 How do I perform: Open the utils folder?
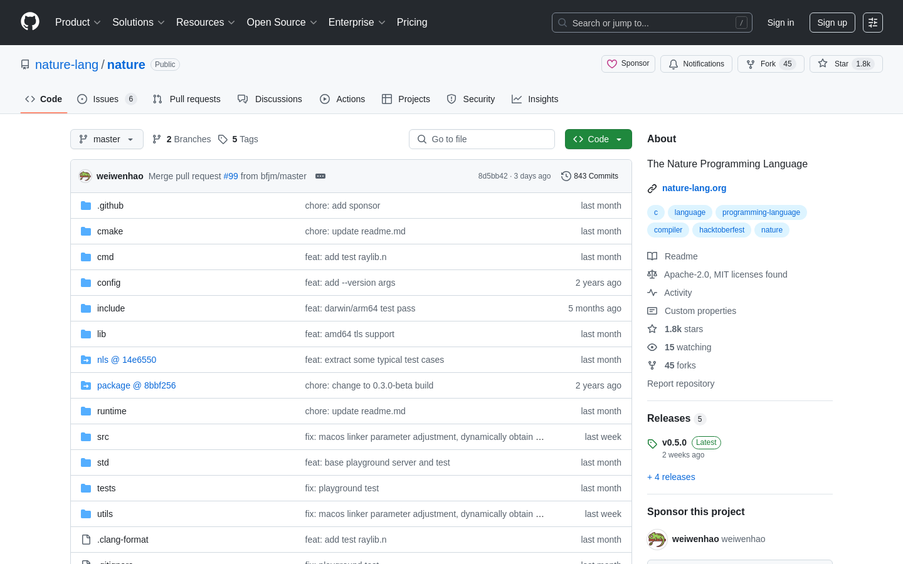pos(105,514)
